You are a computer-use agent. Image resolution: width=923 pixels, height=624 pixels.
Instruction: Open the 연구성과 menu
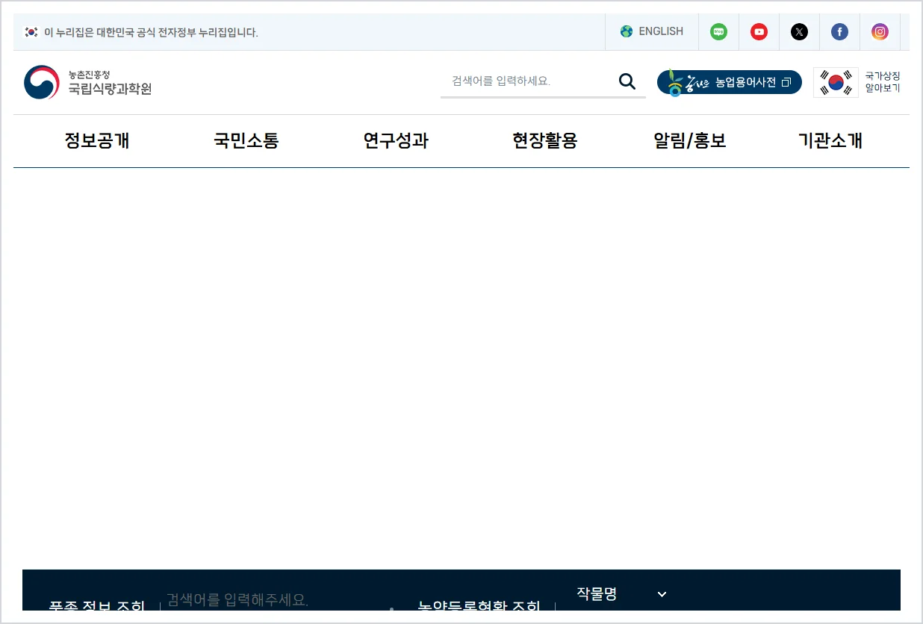396,140
